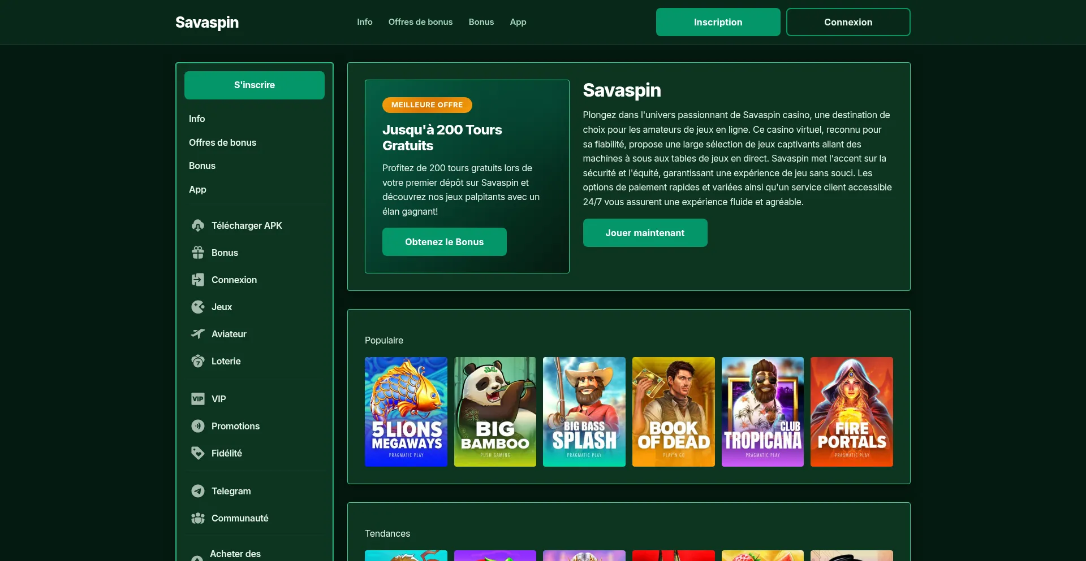The height and width of the screenshot is (561, 1086).
Task: Select App in the top navigation
Action: click(x=518, y=22)
